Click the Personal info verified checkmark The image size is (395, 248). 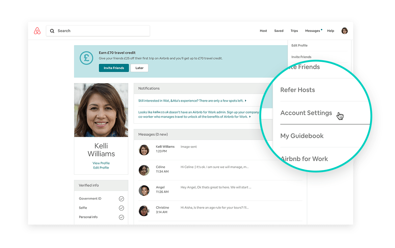pyautogui.click(x=121, y=217)
